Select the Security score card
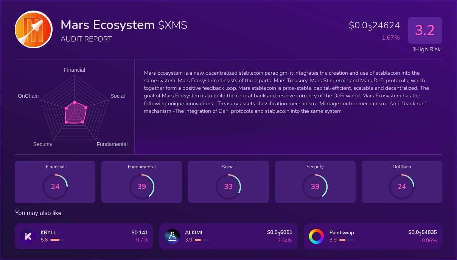Viewport: 457px width, 260px height. (x=315, y=182)
